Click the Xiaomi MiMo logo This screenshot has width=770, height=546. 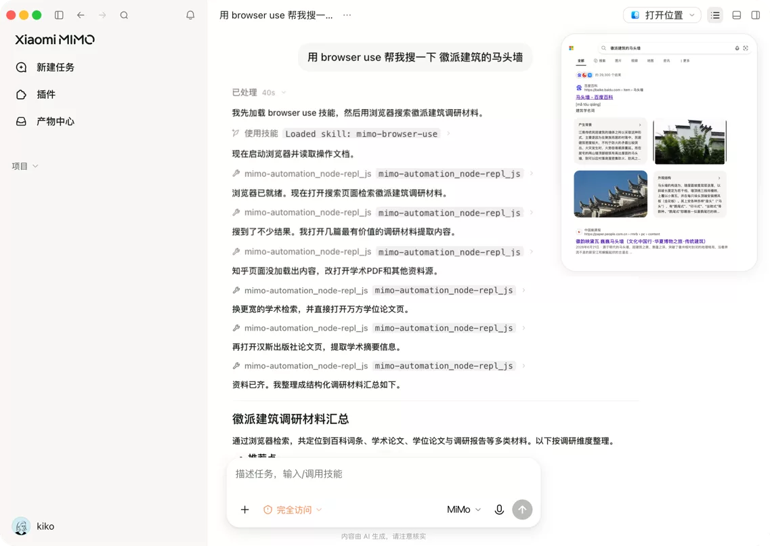click(x=54, y=40)
